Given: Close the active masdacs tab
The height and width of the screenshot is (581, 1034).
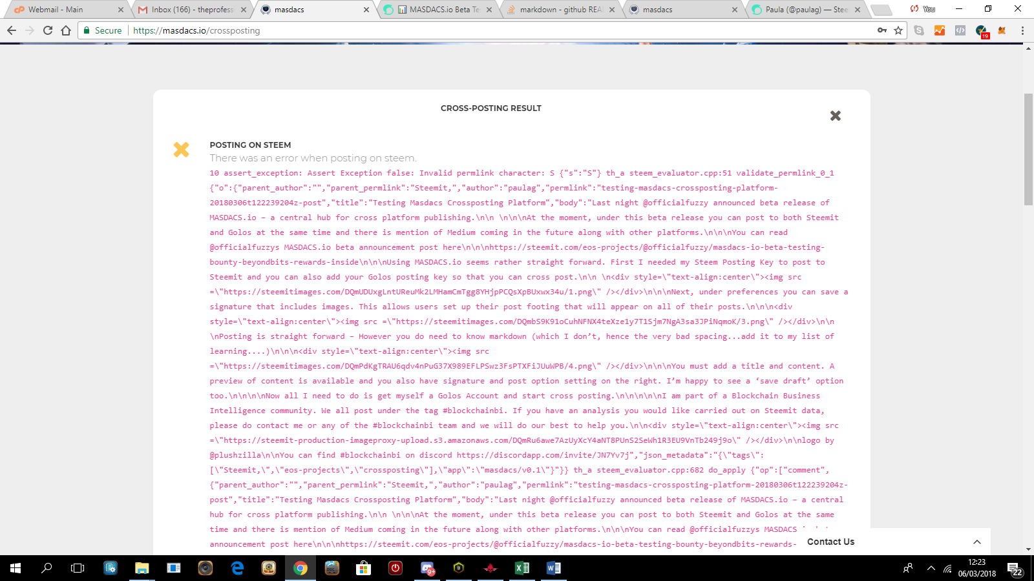Looking at the screenshot, I should tap(366, 10).
